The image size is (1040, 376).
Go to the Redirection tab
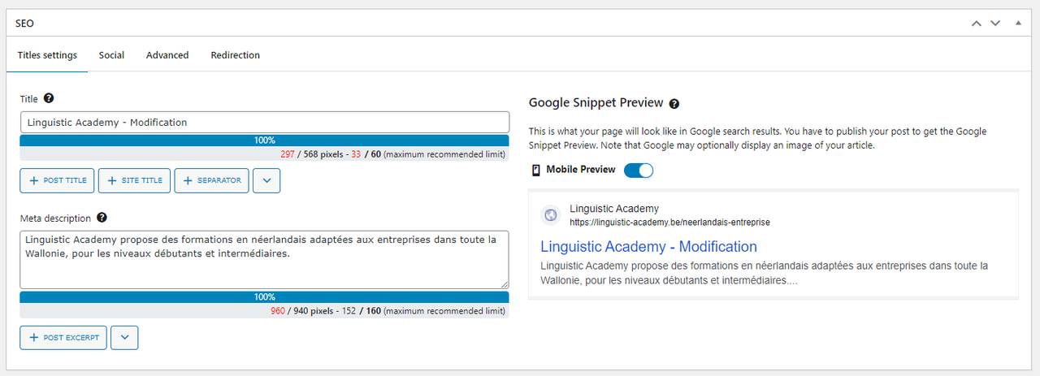[x=235, y=55]
